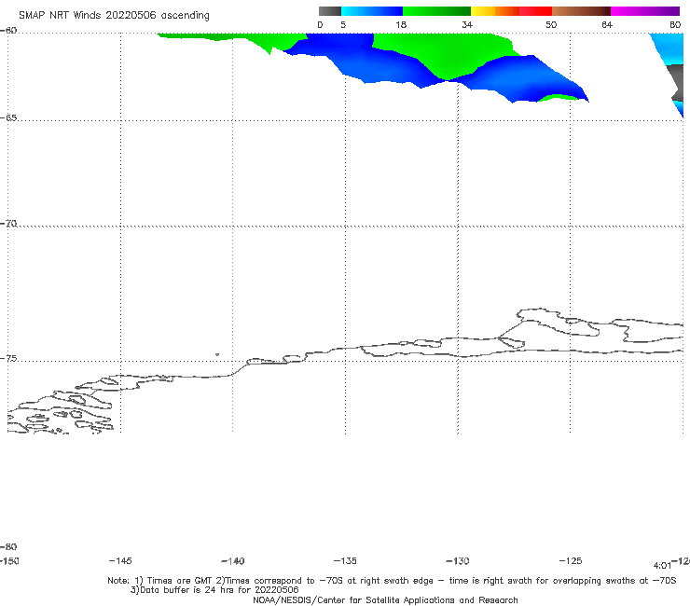The image size is (690, 606).
Task: Click the title 'SMAP NRT Winds 20220506 ascending'
Action: click(x=114, y=16)
